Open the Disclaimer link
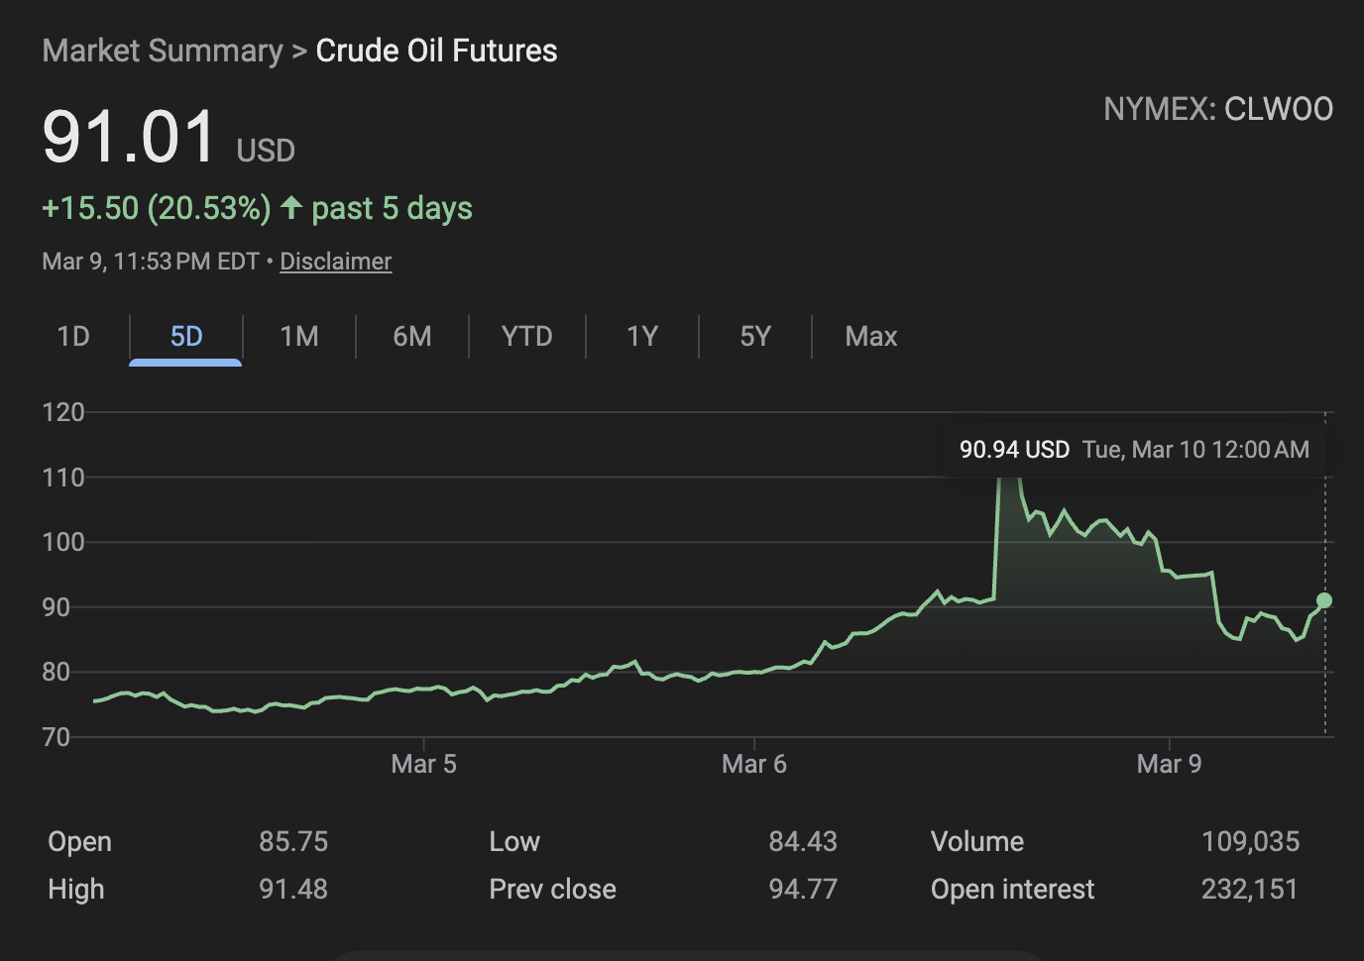 point(335,262)
